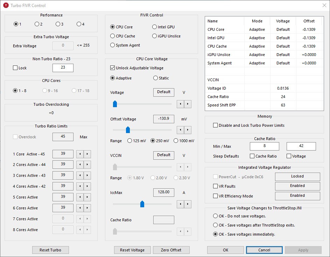Decrease the 1 Core Active ratio arrow
The width and height of the screenshot is (330, 257).
(x=80, y=154)
